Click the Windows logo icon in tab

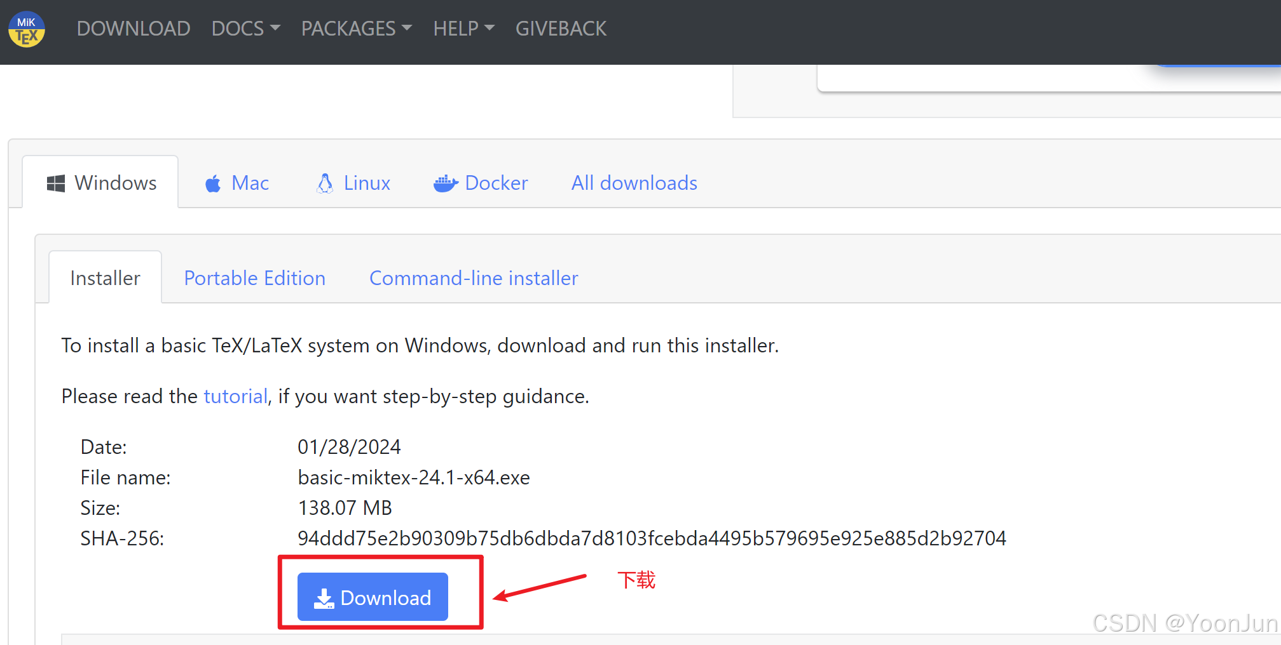[56, 183]
